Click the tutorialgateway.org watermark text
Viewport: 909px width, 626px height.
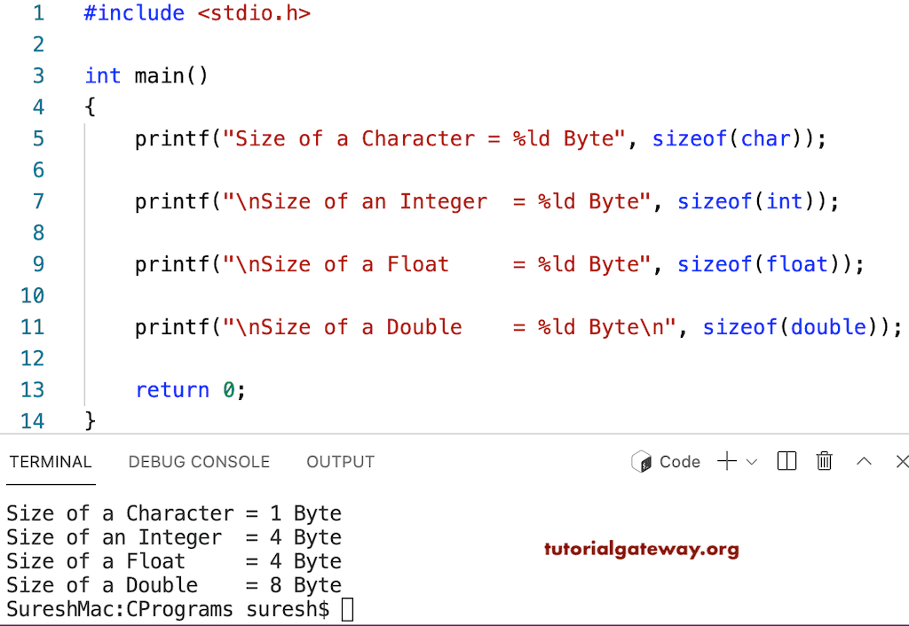click(641, 550)
